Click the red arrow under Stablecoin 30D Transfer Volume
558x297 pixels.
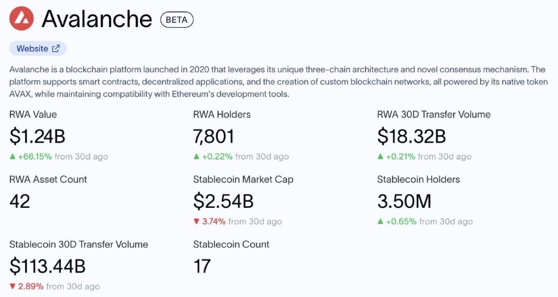click(x=13, y=286)
